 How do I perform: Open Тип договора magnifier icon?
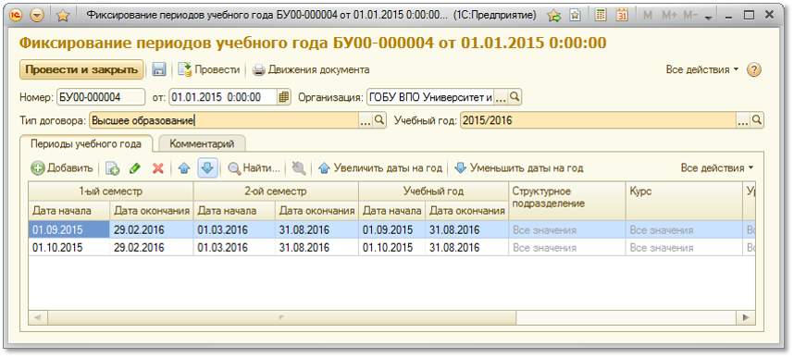379,120
